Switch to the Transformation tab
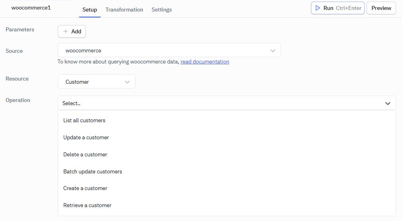Screen dimensions: 402x221 pos(124,10)
